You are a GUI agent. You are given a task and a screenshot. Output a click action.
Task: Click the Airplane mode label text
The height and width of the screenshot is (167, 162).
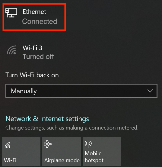tap(62, 160)
